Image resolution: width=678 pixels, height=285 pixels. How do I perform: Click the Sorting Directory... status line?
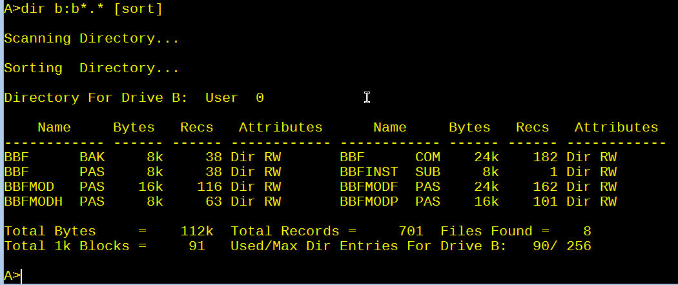coord(91,68)
